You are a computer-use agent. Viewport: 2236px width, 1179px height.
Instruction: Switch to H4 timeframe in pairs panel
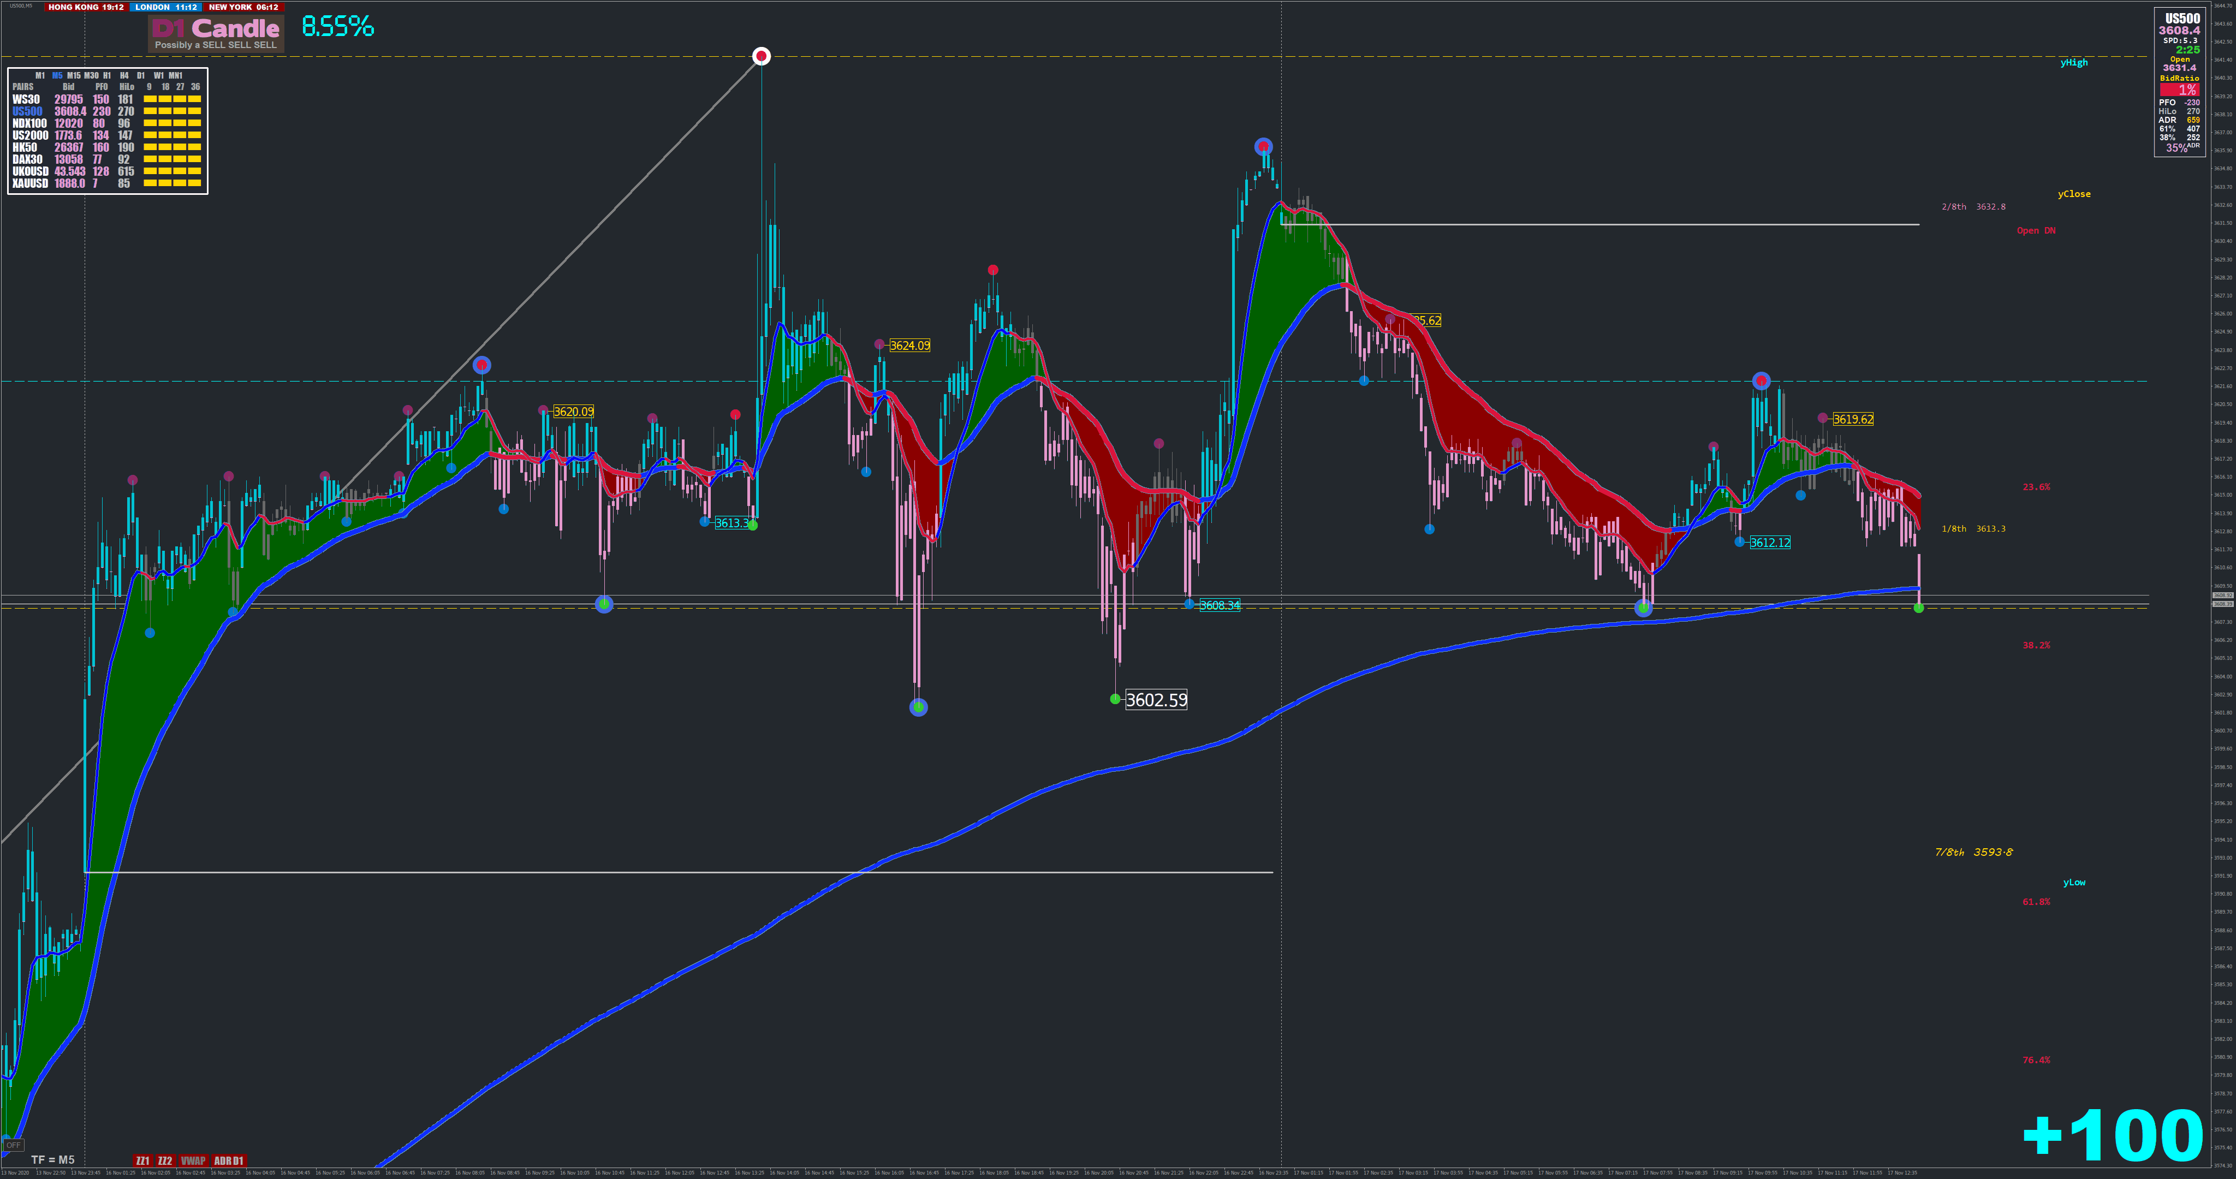click(124, 75)
